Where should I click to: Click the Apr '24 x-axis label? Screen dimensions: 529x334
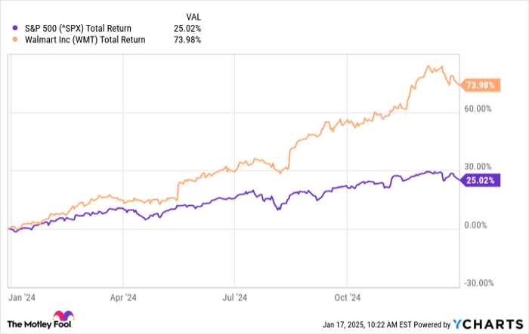[123, 296]
